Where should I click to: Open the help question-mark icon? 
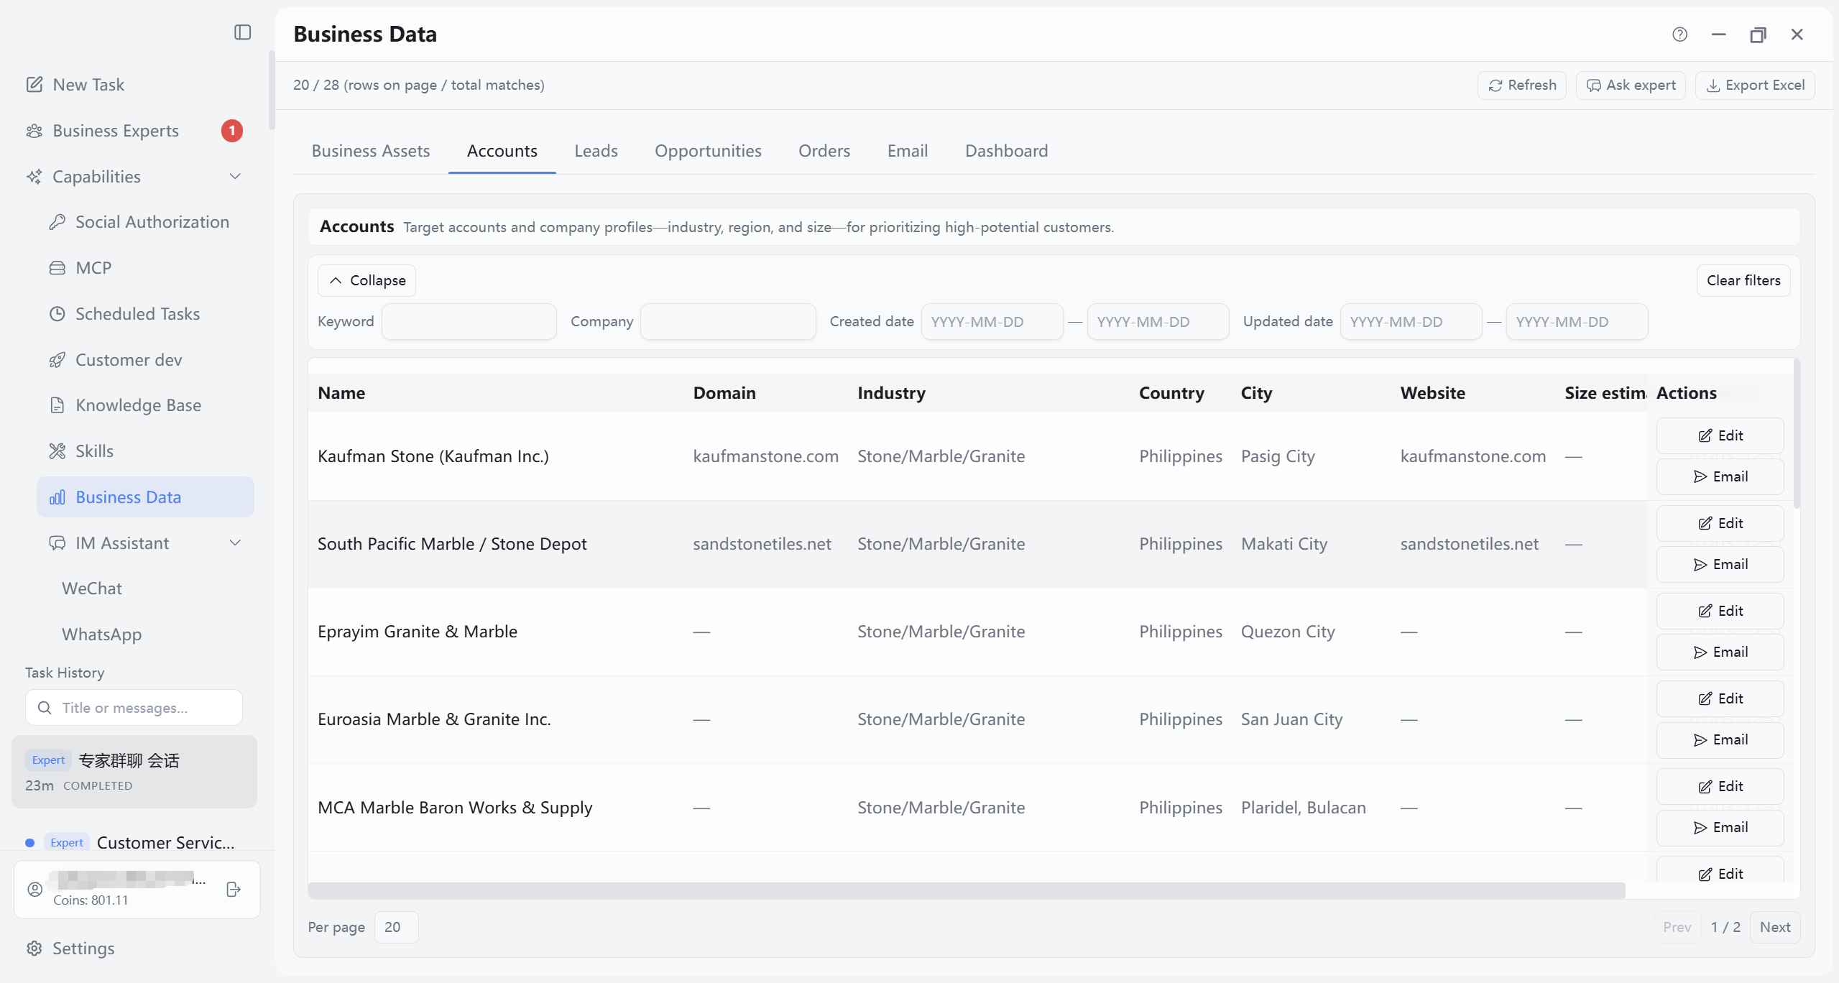pos(1679,34)
